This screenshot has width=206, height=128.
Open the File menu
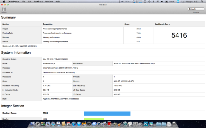click(23, 2)
